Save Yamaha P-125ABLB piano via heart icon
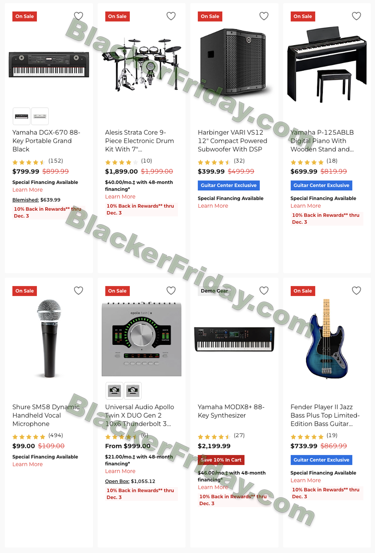Screen dimensions: 375x553 tap(356, 16)
